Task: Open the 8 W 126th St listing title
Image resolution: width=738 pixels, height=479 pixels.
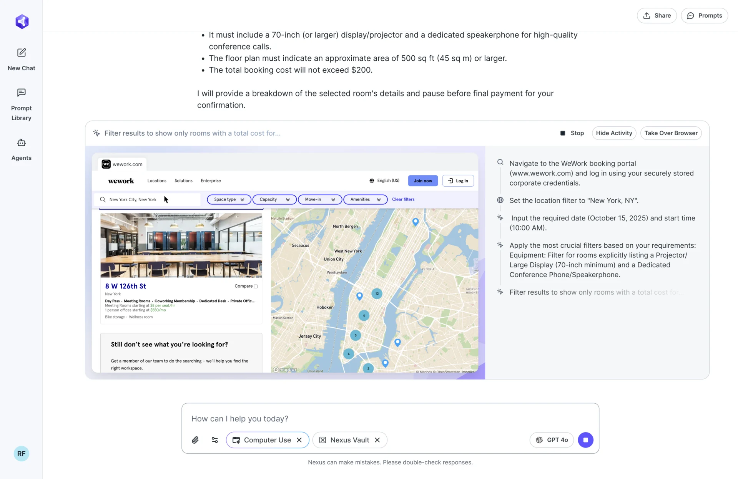Action: pyautogui.click(x=126, y=286)
